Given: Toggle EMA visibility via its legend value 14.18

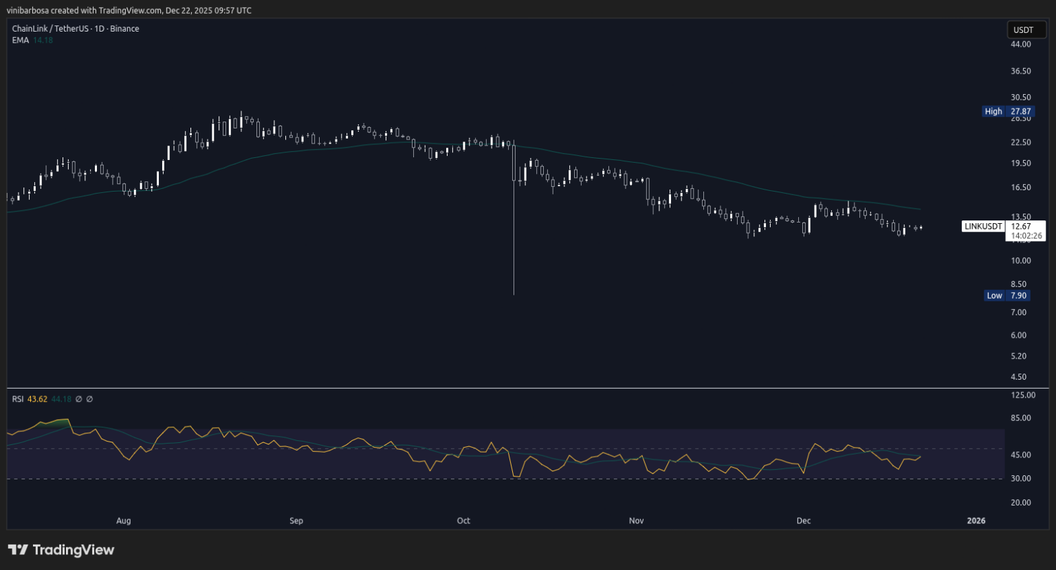Looking at the screenshot, I should [x=42, y=40].
